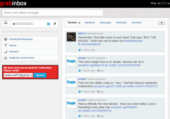Click the Queue funnel icon
Screen dimensions: 170x119
pyautogui.click(x=6, y=45)
